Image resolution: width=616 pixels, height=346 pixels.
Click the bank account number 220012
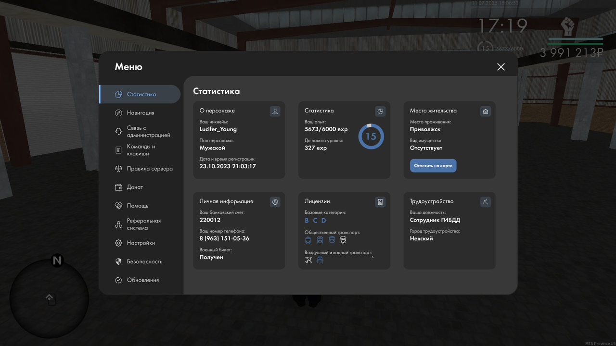210,220
